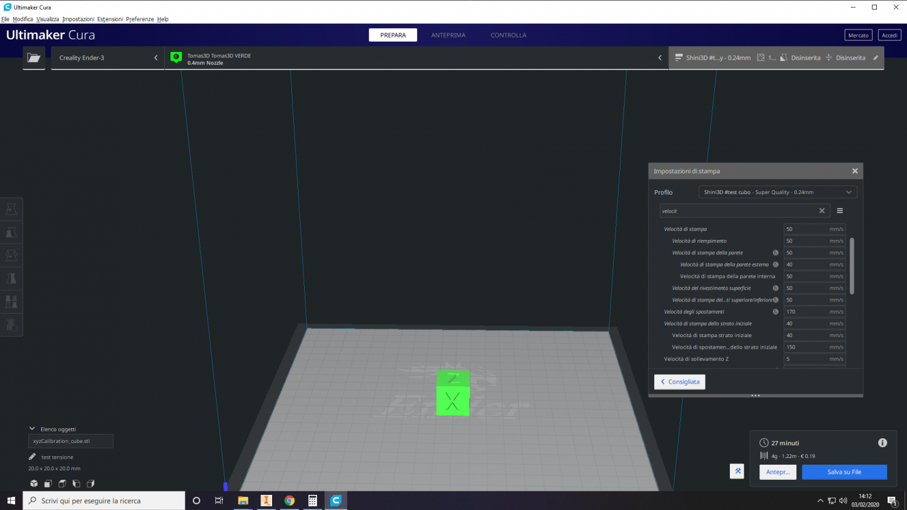
Task: Edit the Velocità di stampa value field
Action: (x=814, y=229)
